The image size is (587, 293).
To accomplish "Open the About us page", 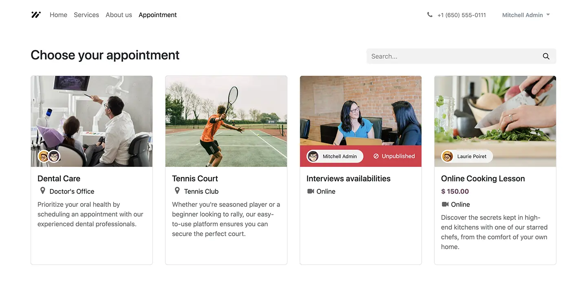I will point(119,15).
